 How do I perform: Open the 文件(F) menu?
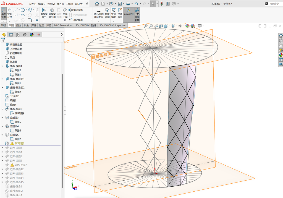pyautogui.click(x=33, y=4)
